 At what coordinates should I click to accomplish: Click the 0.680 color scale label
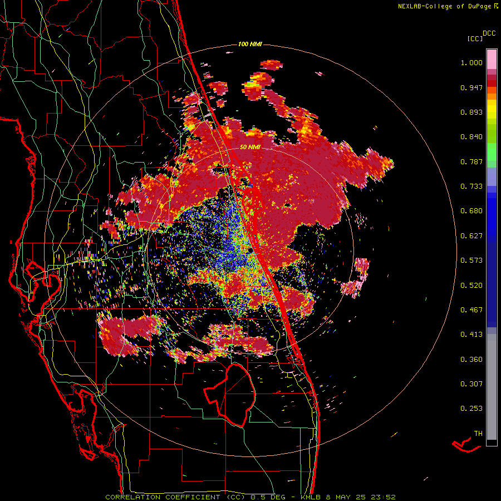pyautogui.click(x=471, y=211)
